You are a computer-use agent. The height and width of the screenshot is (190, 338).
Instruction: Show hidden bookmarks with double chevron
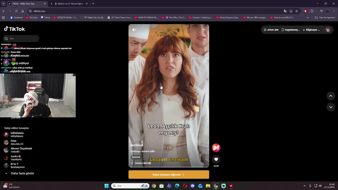tap(308, 18)
